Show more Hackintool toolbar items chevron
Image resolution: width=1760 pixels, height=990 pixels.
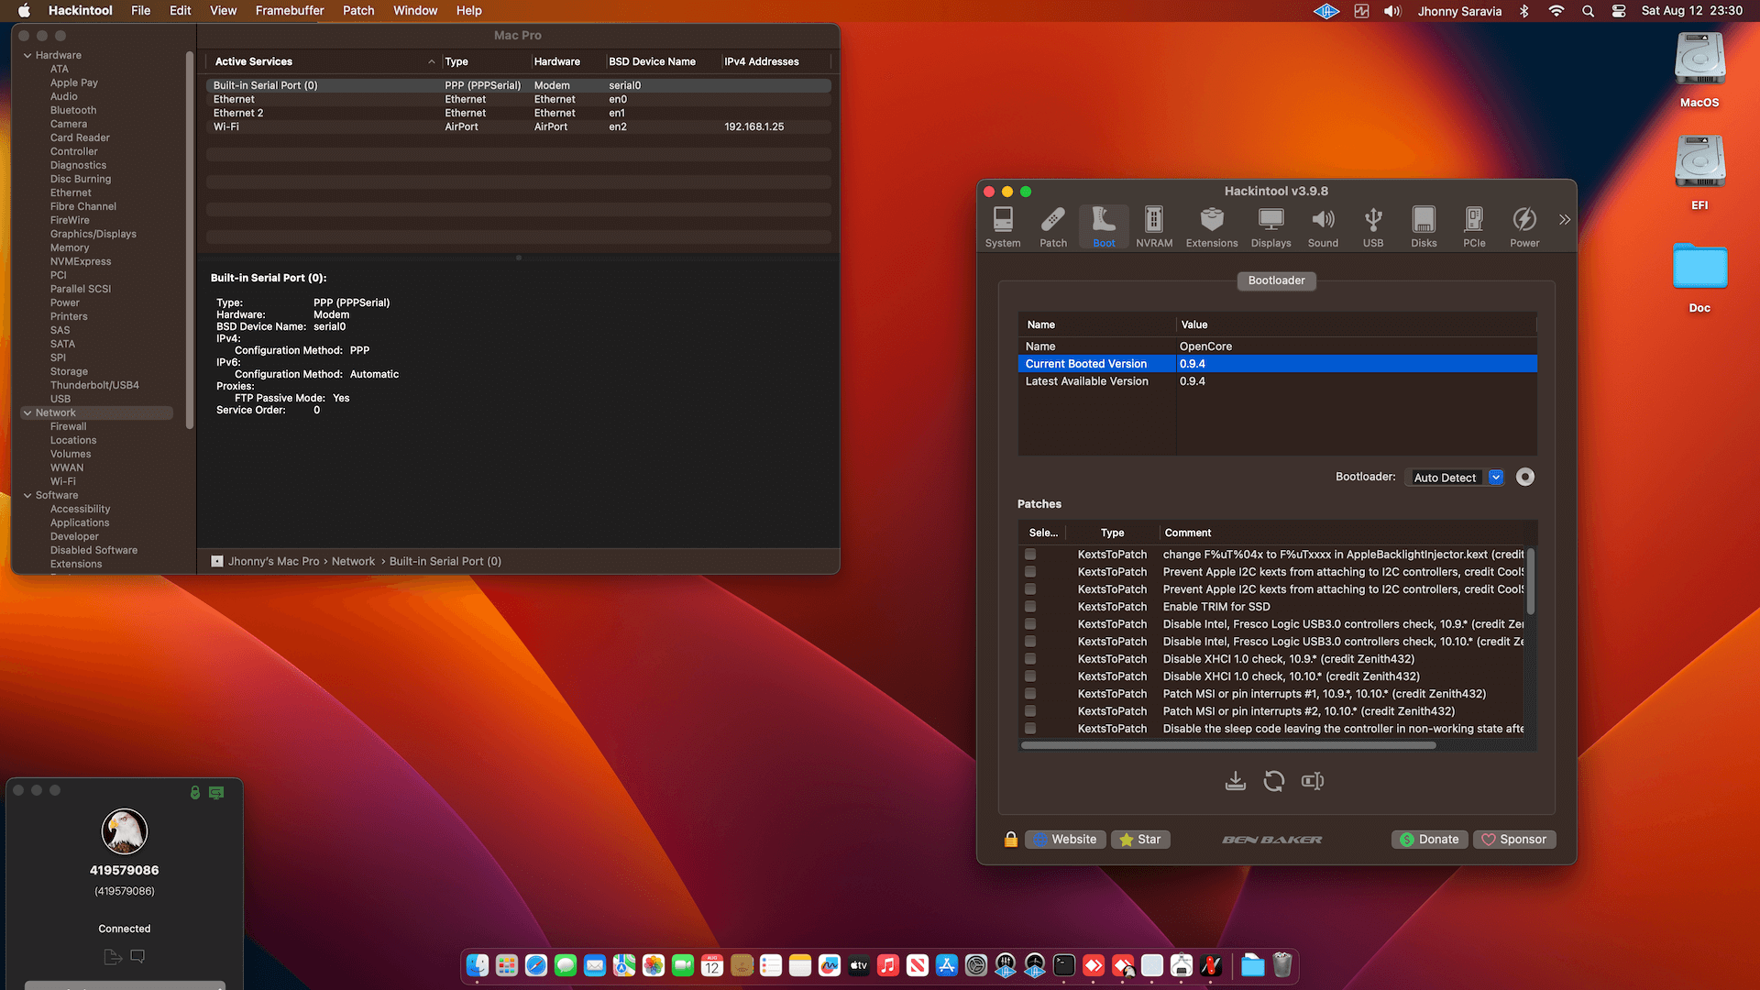[x=1565, y=220]
